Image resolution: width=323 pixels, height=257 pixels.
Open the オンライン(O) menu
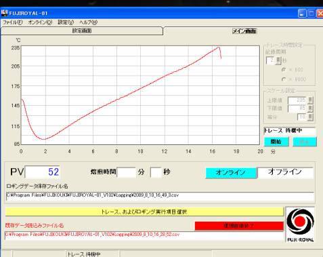point(40,22)
